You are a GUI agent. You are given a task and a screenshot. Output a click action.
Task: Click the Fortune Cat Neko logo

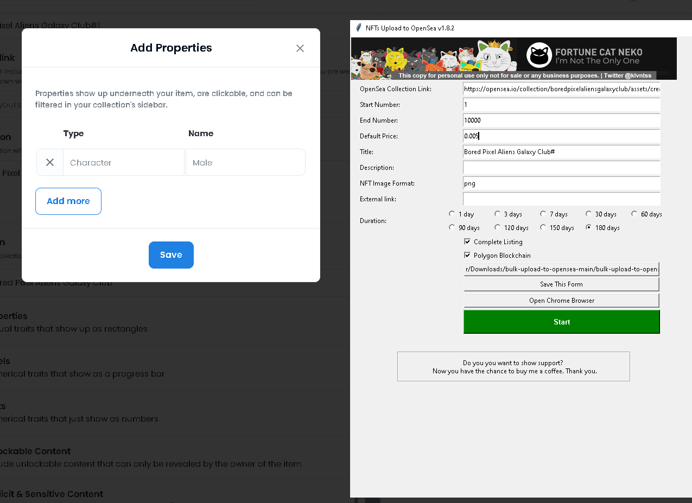[538, 55]
